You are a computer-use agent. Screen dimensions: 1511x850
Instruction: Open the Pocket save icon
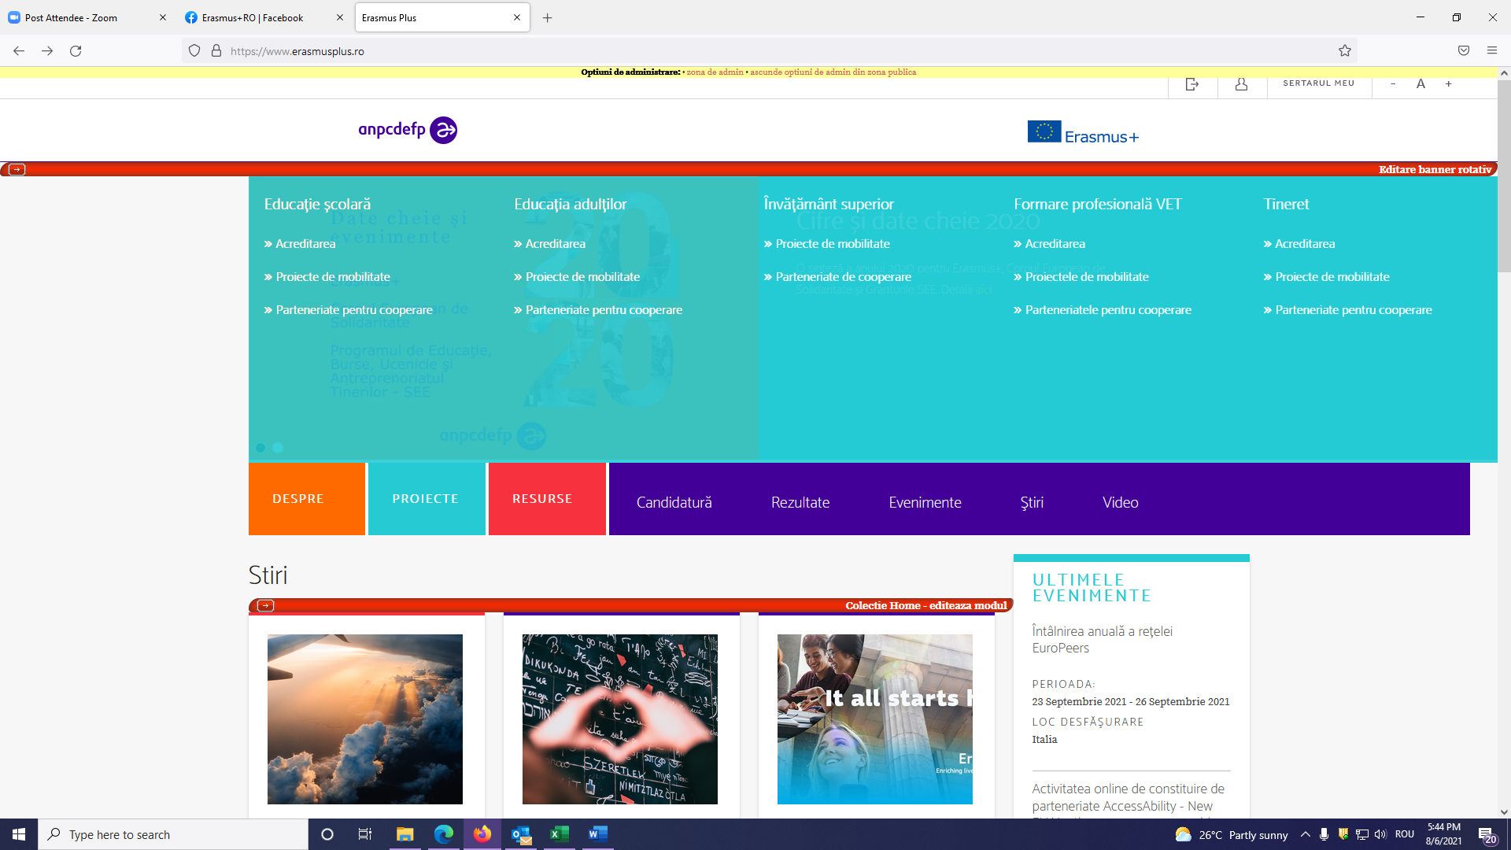point(1464,51)
